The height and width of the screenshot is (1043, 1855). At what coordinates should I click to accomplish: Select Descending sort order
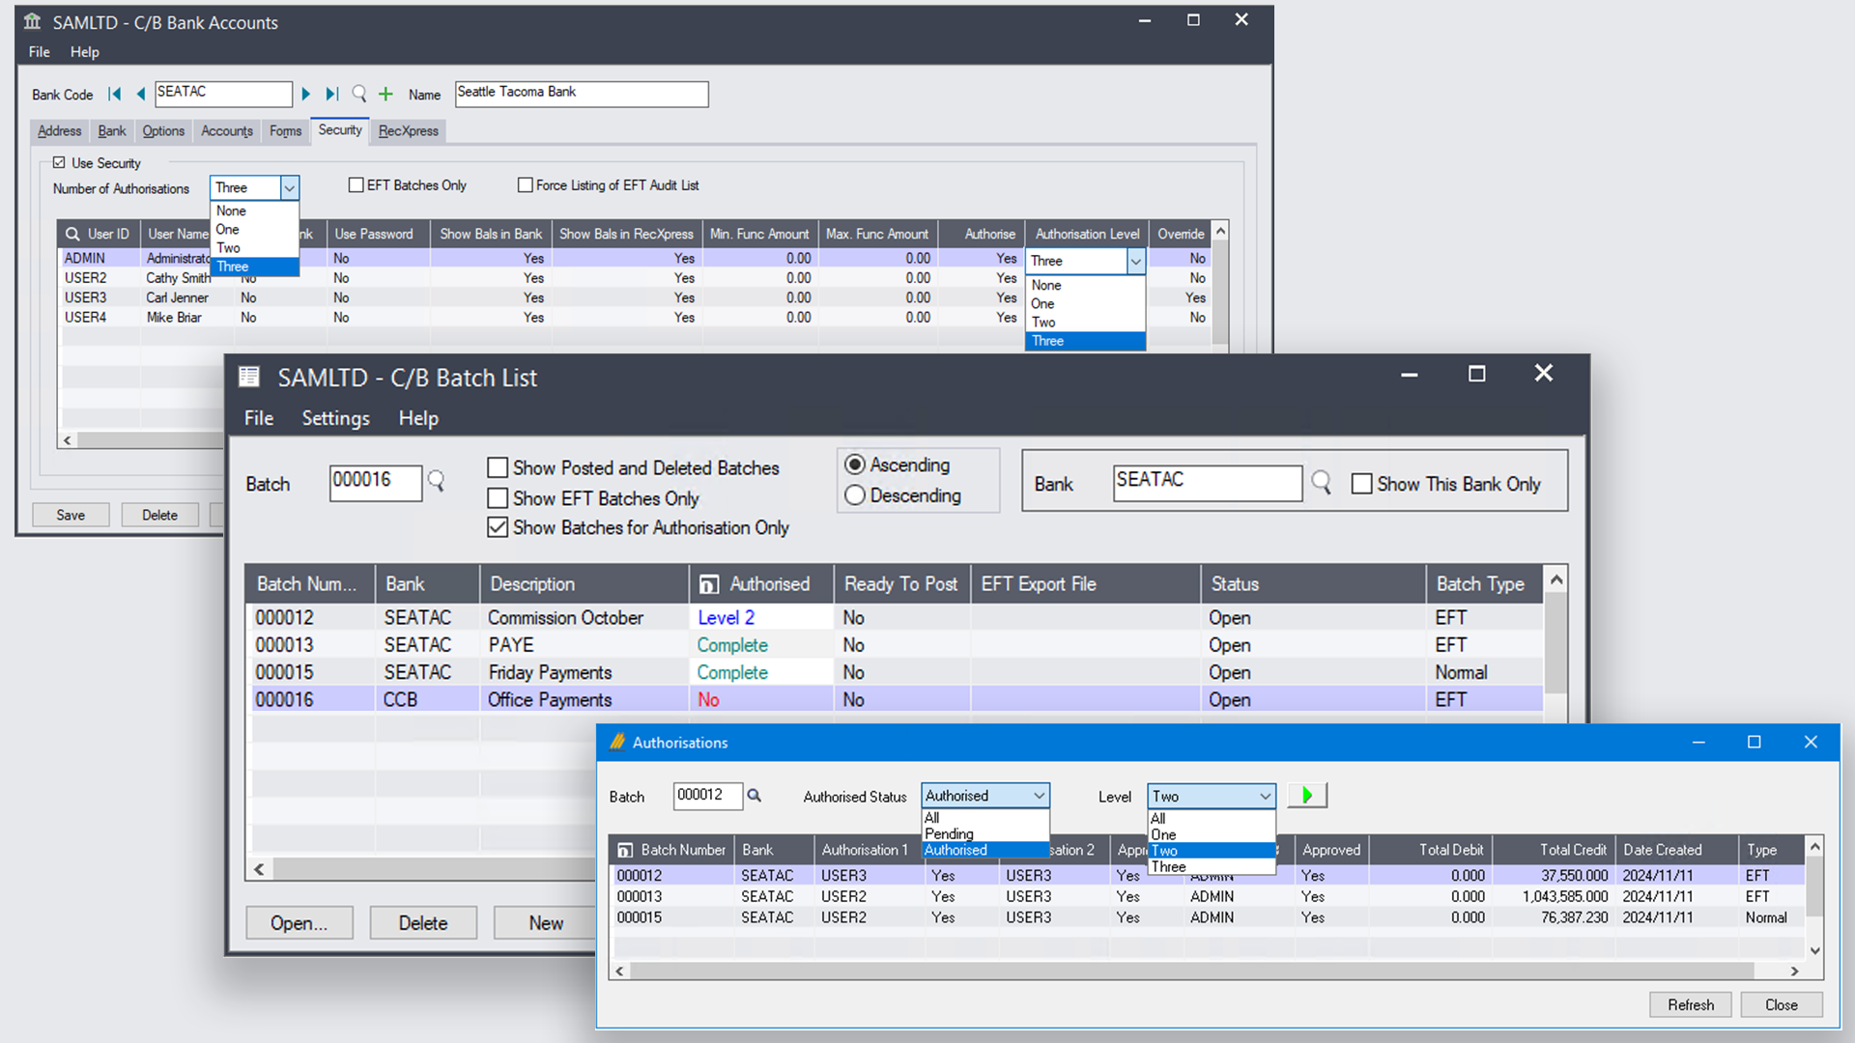click(x=855, y=495)
